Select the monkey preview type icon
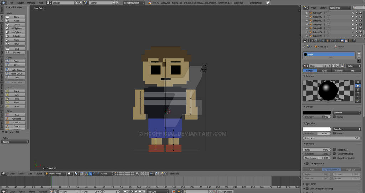Screen dimensions: 365x193 coord(358,93)
